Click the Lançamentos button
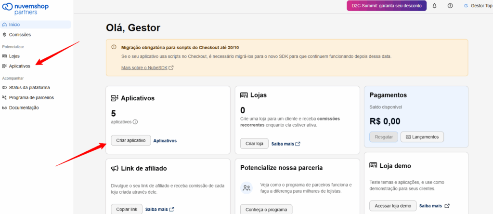 point(422,137)
